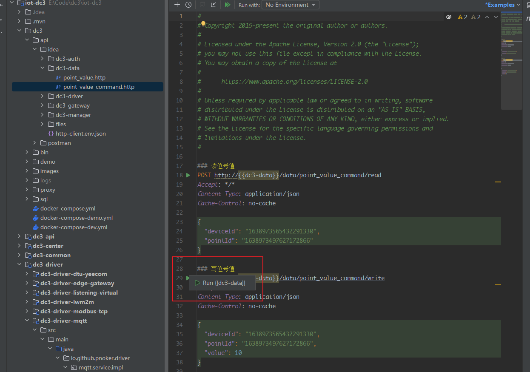Open http-client.env.json file
Image resolution: width=530 pixels, height=372 pixels.
80,133
